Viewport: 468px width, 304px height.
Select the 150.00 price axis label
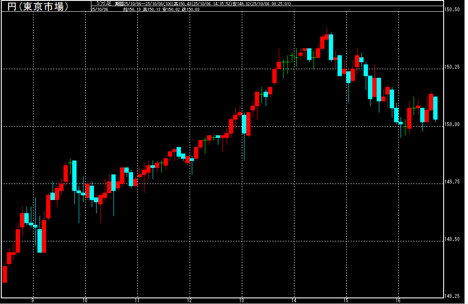point(452,124)
